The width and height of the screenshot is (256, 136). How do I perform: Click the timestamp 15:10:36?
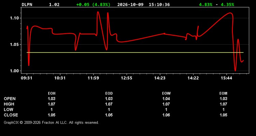point(159,4)
